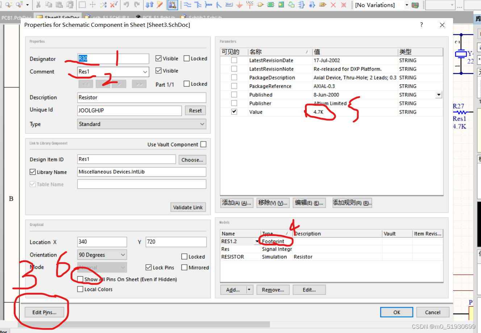Open the Comment Res1 dropdown
This screenshot has width=481, height=333.
tap(145, 72)
